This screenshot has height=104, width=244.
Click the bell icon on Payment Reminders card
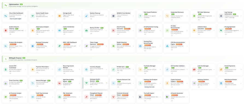[33, 70]
